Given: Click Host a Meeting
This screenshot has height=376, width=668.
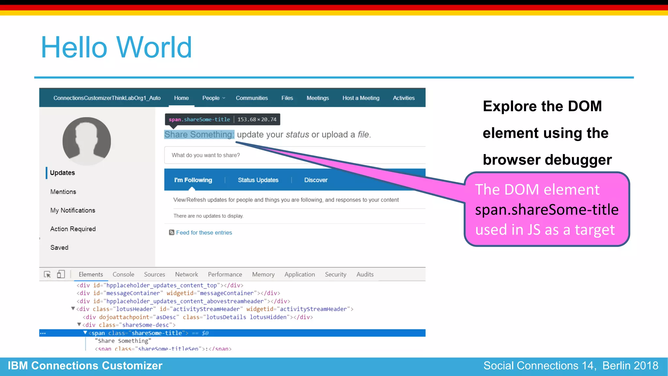Looking at the screenshot, I should click(x=361, y=98).
